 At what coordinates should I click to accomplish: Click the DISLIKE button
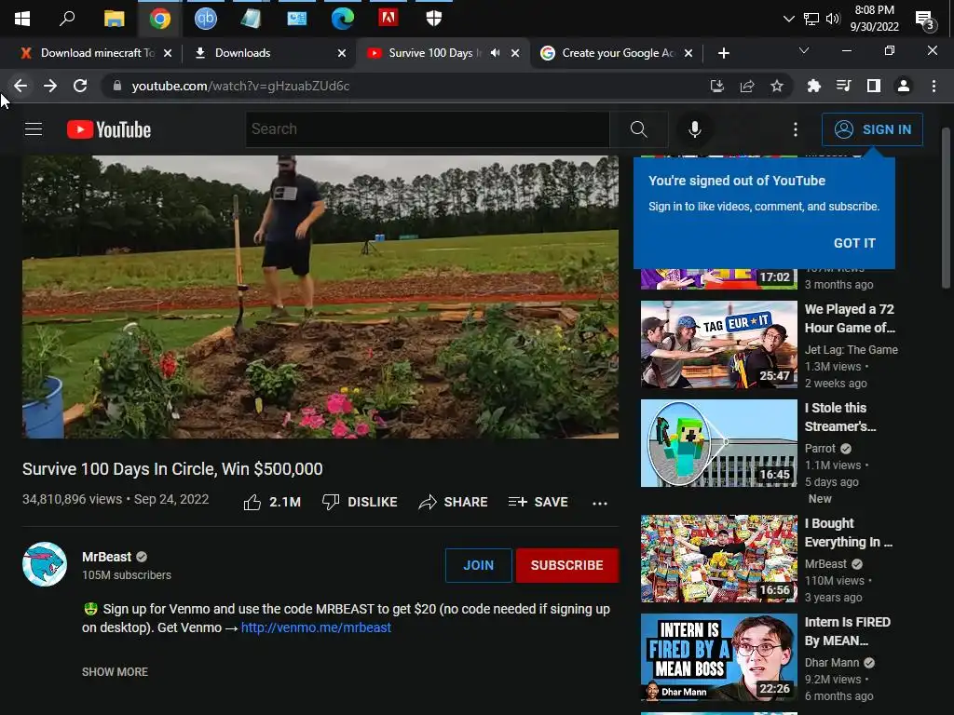360,502
